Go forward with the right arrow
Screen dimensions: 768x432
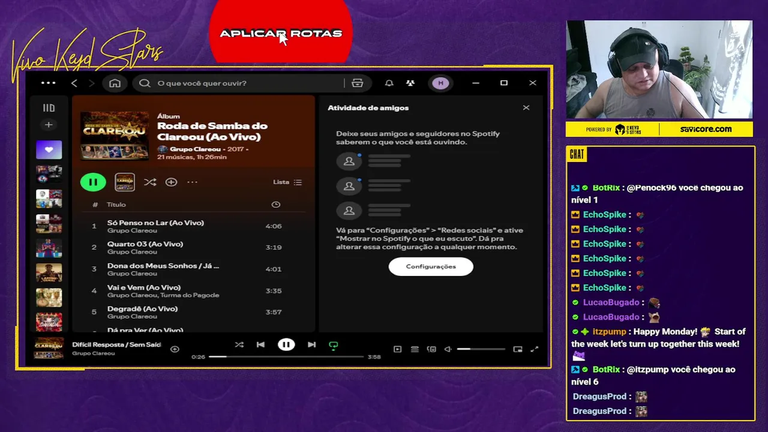coord(91,83)
